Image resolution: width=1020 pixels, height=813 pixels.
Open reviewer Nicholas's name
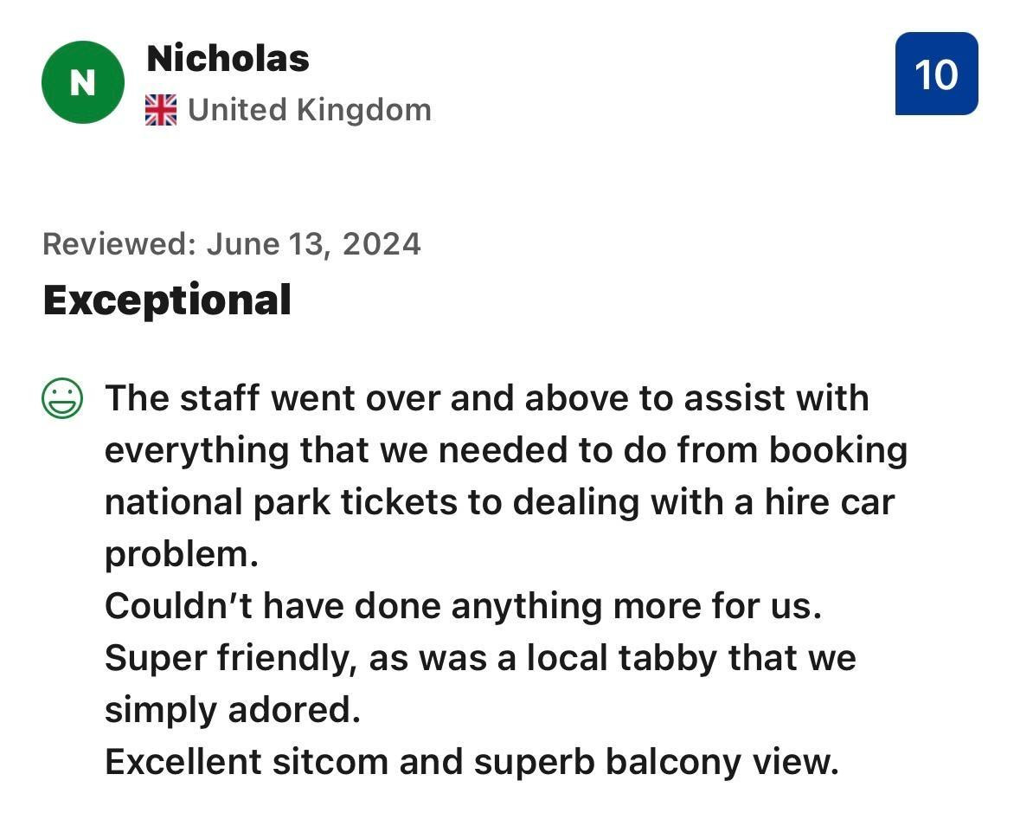(x=228, y=59)
